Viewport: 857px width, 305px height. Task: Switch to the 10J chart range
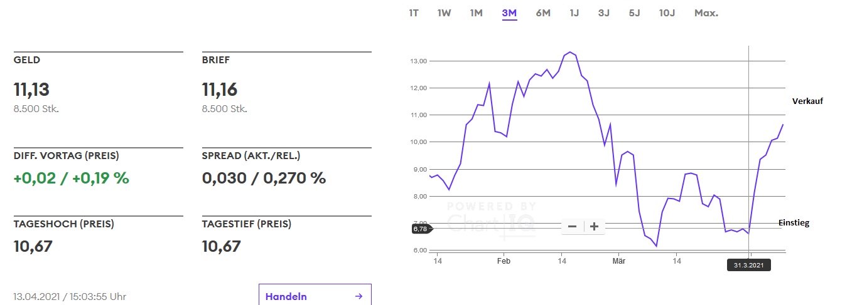pyautogui.click(x=667, y=13)
